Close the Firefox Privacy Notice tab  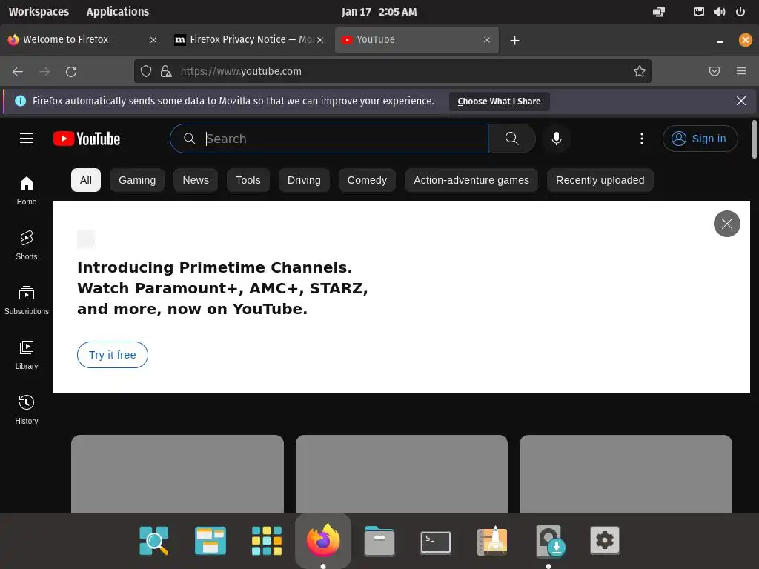tap(320, 40)
